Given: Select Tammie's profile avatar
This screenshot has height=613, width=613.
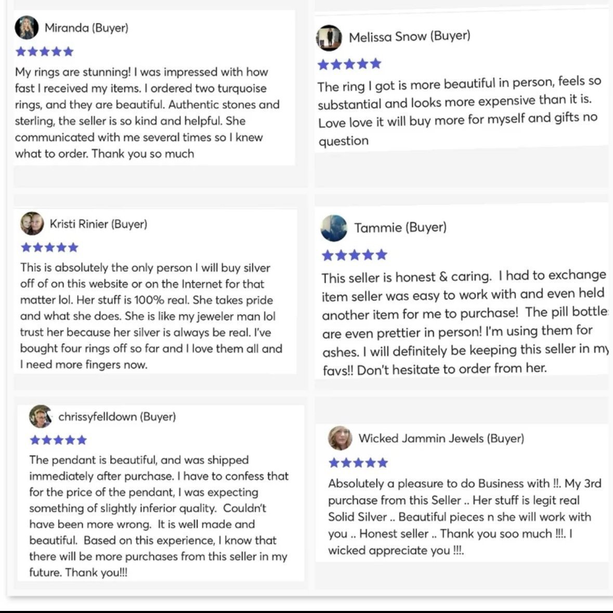Looking at the screenshot, I should click(x=334, y=228).
